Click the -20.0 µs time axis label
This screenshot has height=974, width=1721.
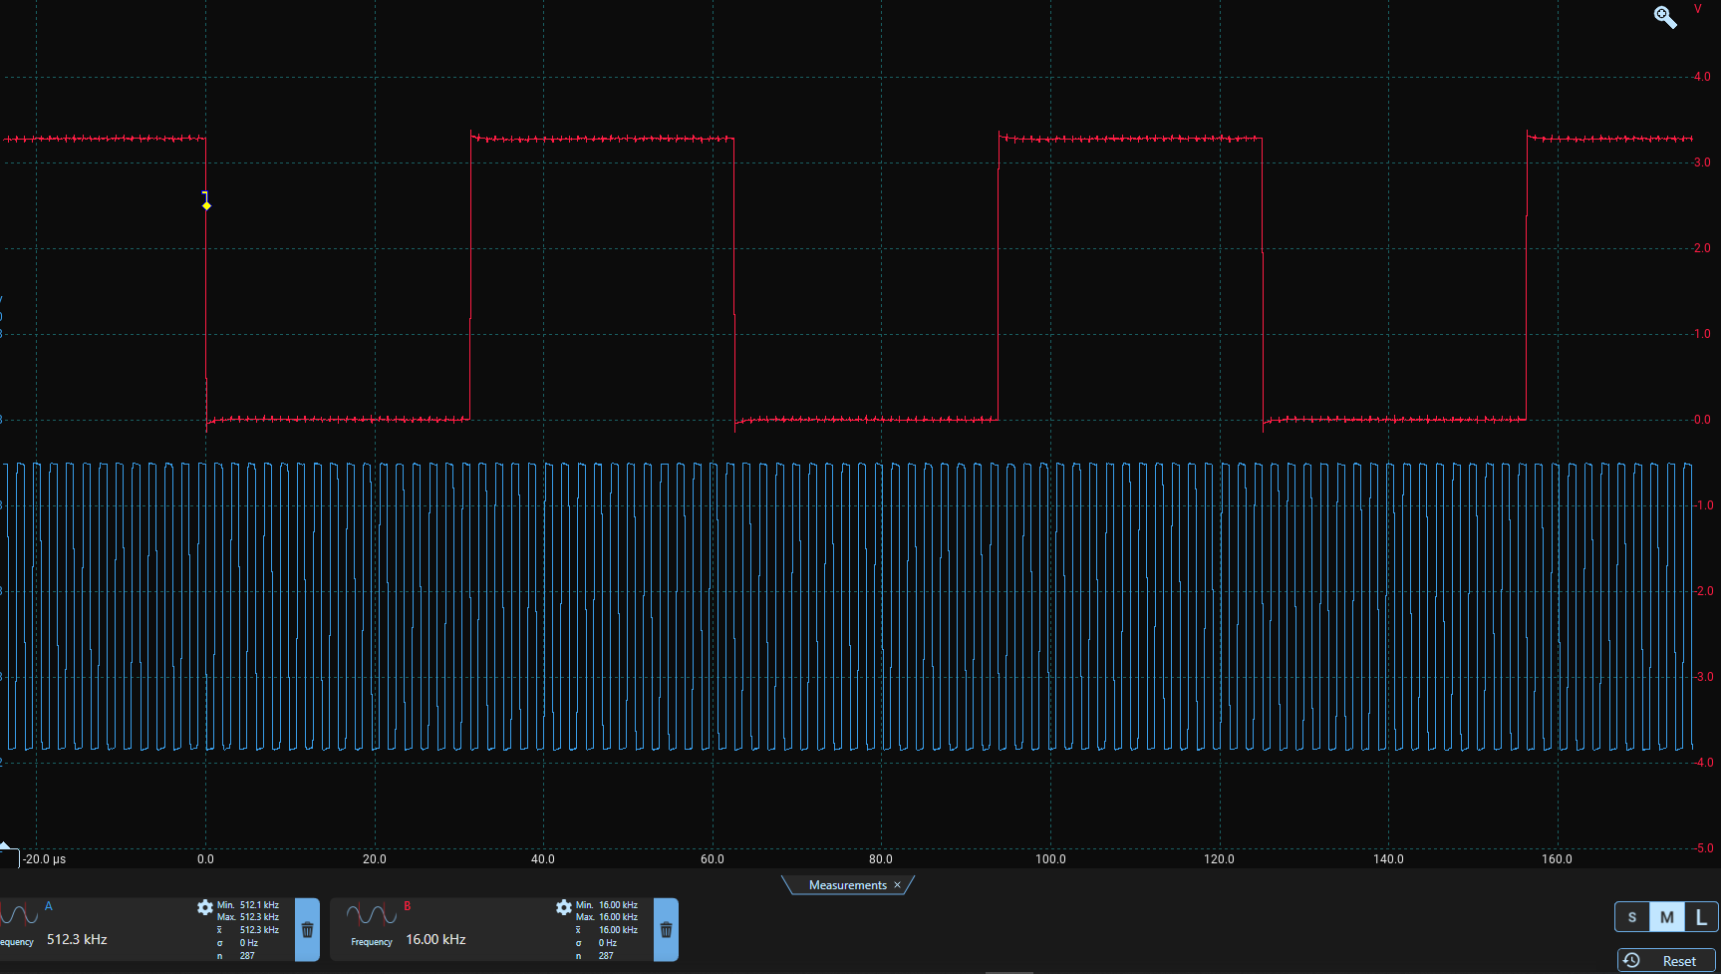[x=45, y=859]
